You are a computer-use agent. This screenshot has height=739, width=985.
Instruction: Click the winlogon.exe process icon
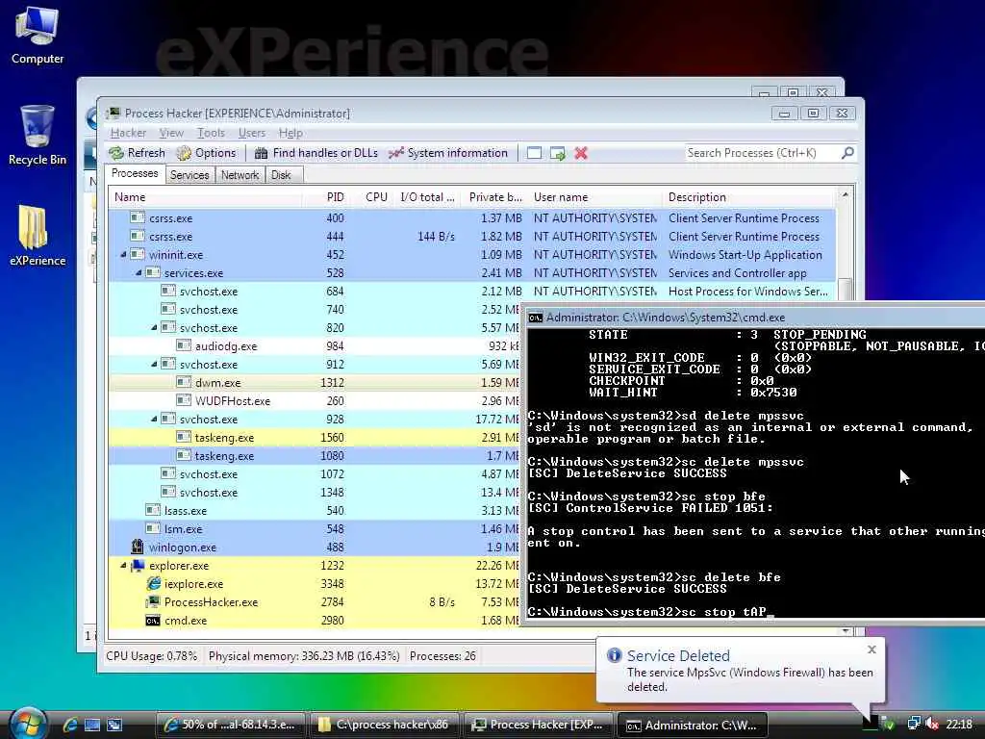pos(137,548)
